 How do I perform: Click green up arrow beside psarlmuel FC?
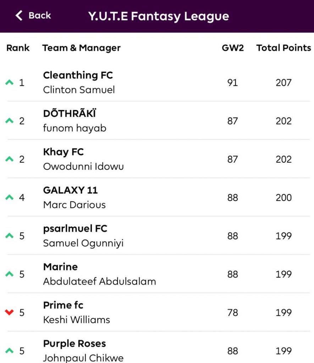pos(10,235)
